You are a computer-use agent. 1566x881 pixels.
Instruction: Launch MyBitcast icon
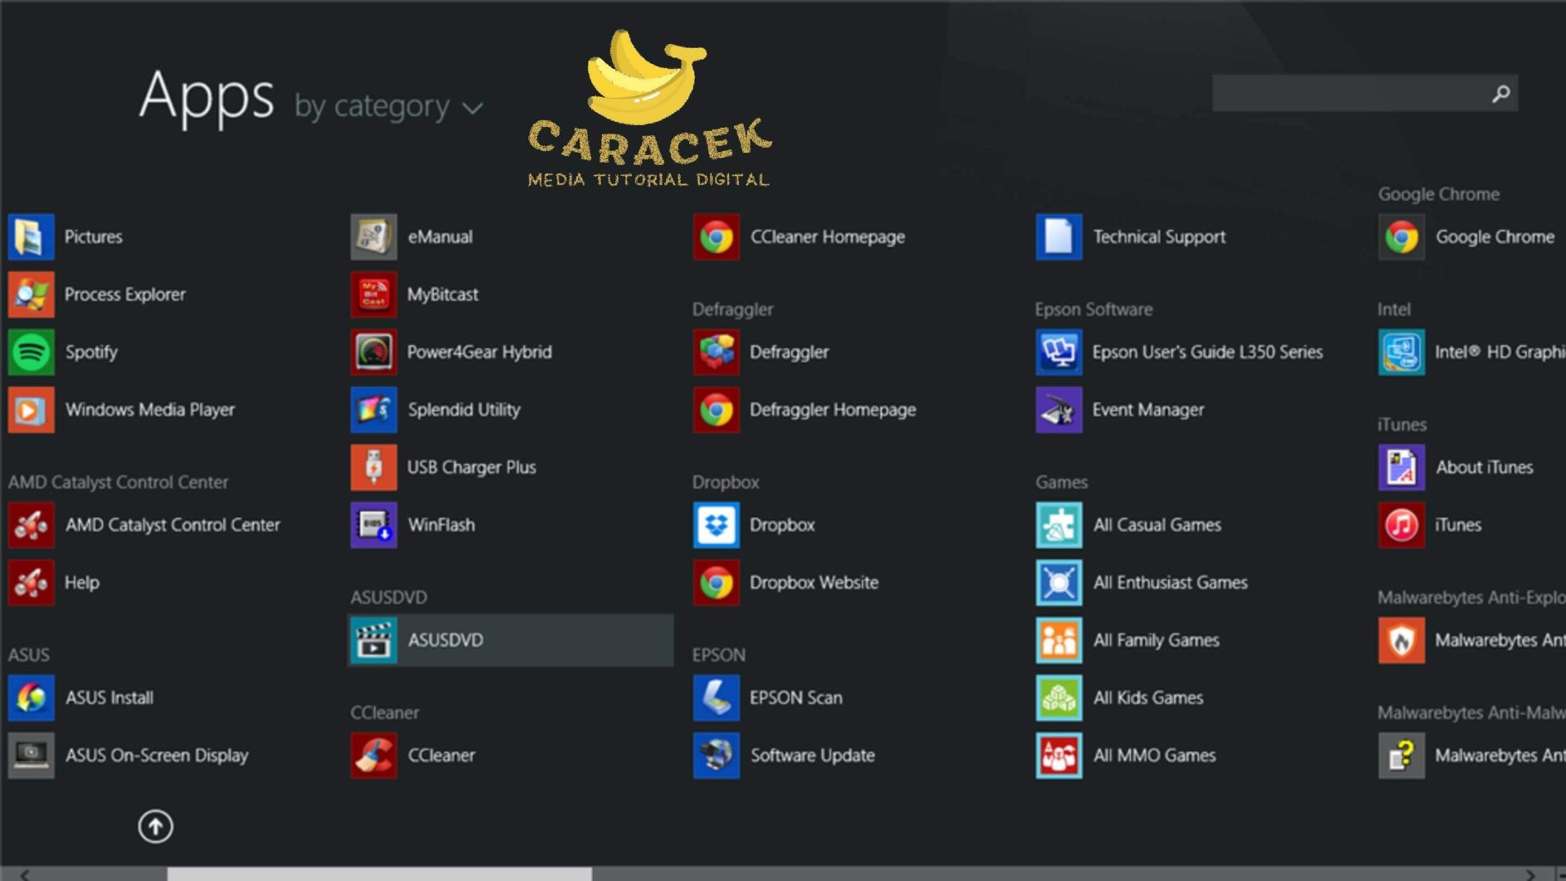[x=374, y=294]
